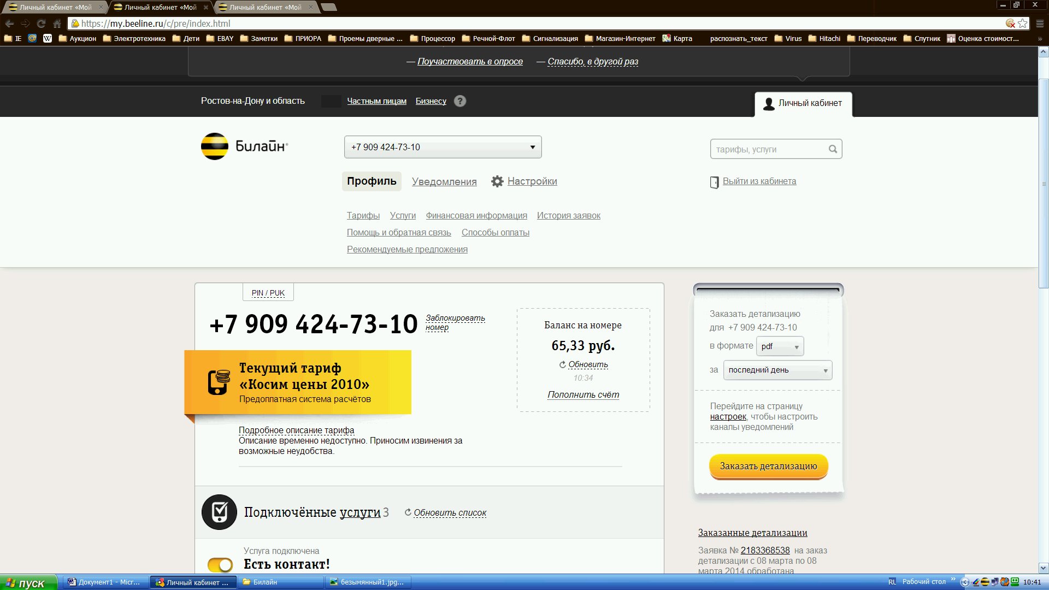The image size is (1049, 590).
Task: Reload the page with refresh icon
Action: coord(41,23)
